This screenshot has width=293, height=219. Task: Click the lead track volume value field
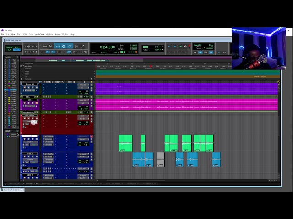pos(83,143)
